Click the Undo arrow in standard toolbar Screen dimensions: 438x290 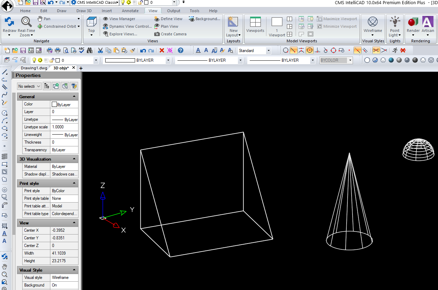coord(143,51)
